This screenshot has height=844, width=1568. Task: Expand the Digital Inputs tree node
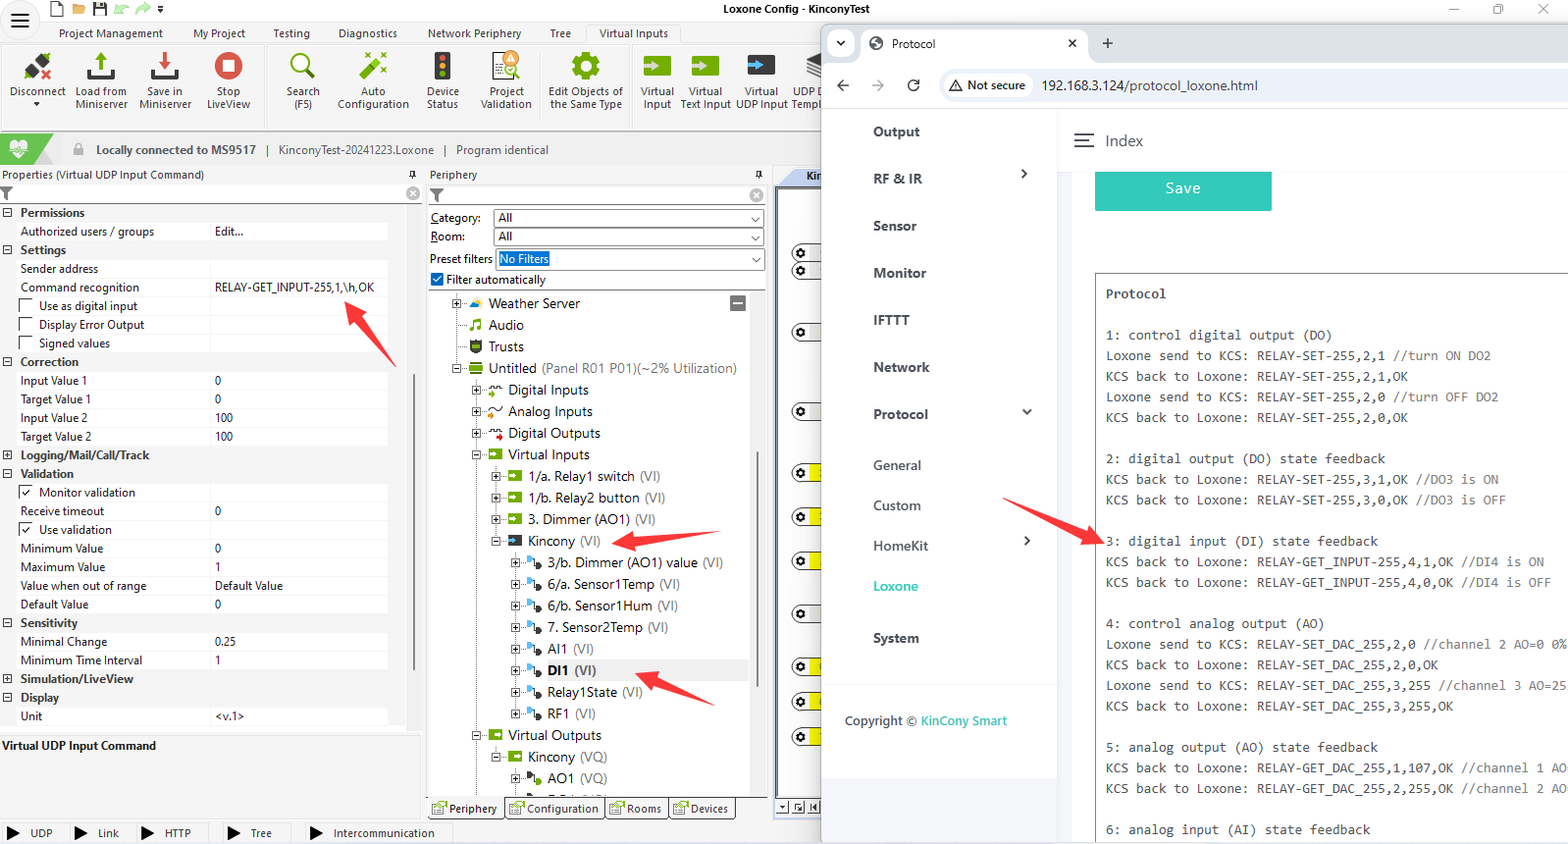pos(477,391)
